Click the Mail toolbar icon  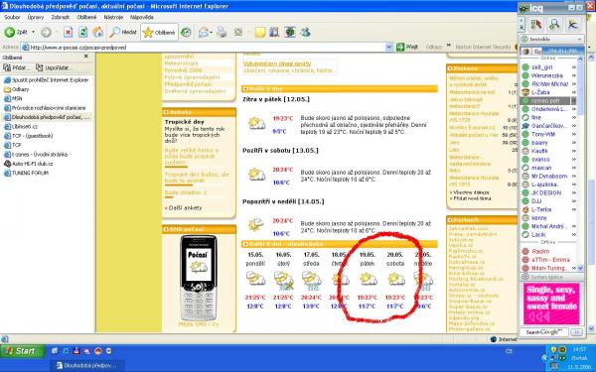204,33
